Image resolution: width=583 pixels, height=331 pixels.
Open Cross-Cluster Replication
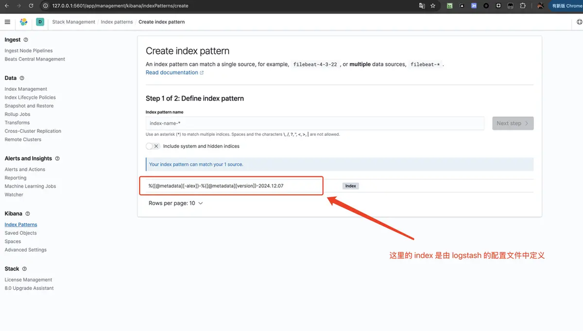(33, 131)
